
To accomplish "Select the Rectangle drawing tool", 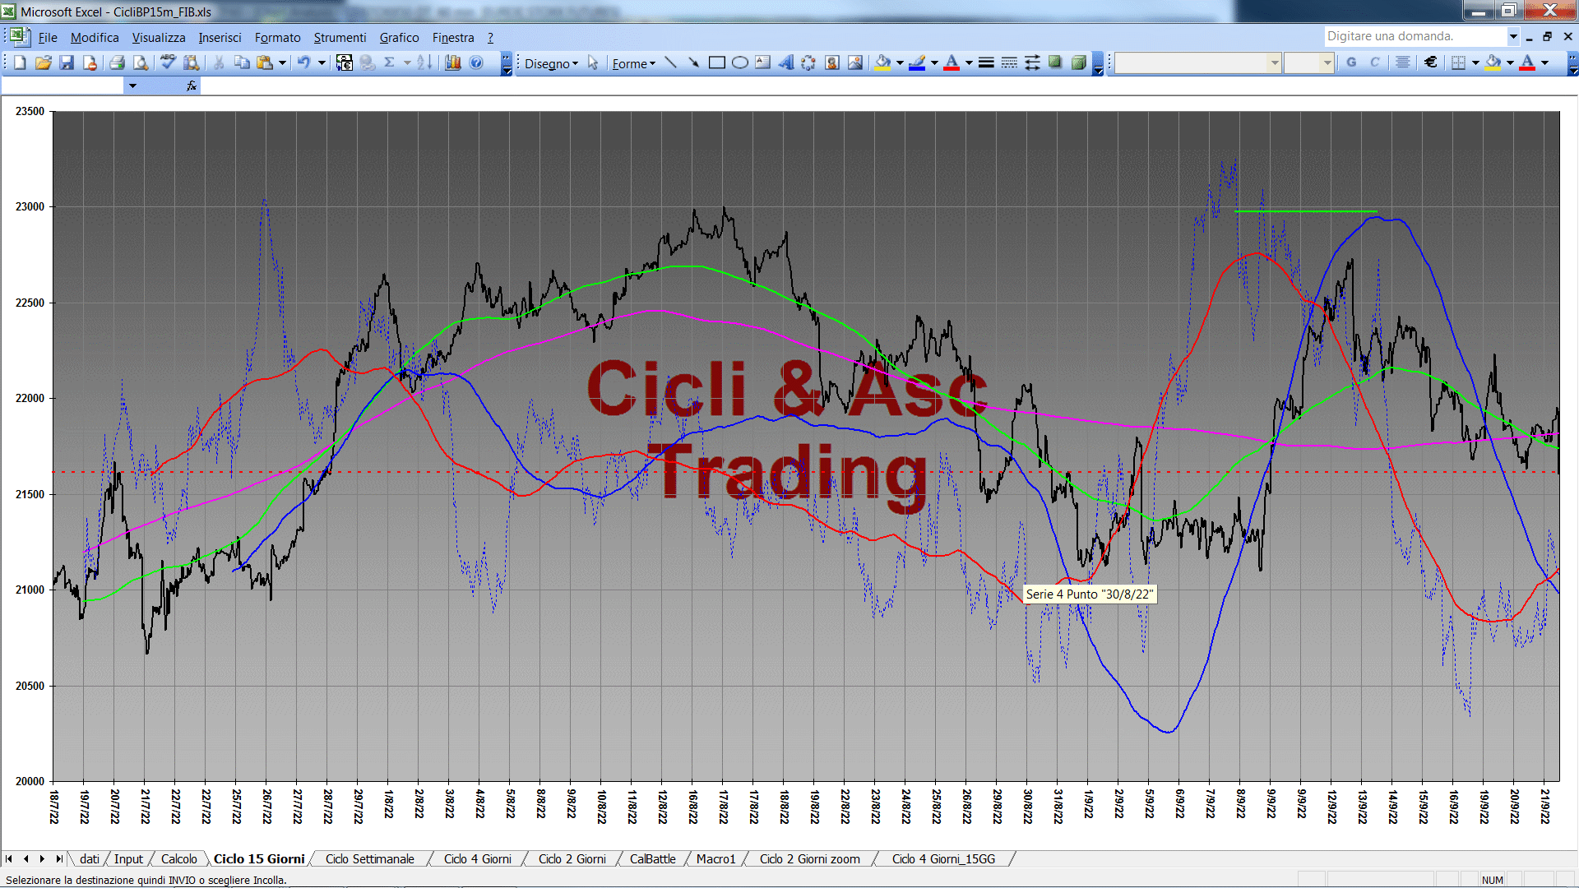I will tap(716, 62).
